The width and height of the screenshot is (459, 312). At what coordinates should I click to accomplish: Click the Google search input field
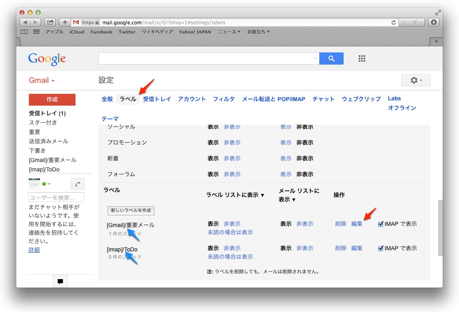point(206,58)
